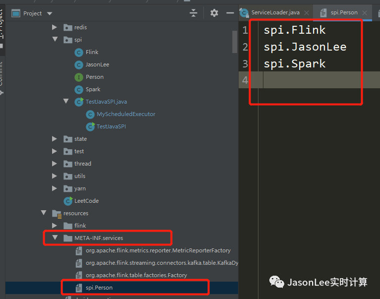Click the META-INF.services folder icon
The height and width of the screenshot is (299, 380).
click(68, 238)
